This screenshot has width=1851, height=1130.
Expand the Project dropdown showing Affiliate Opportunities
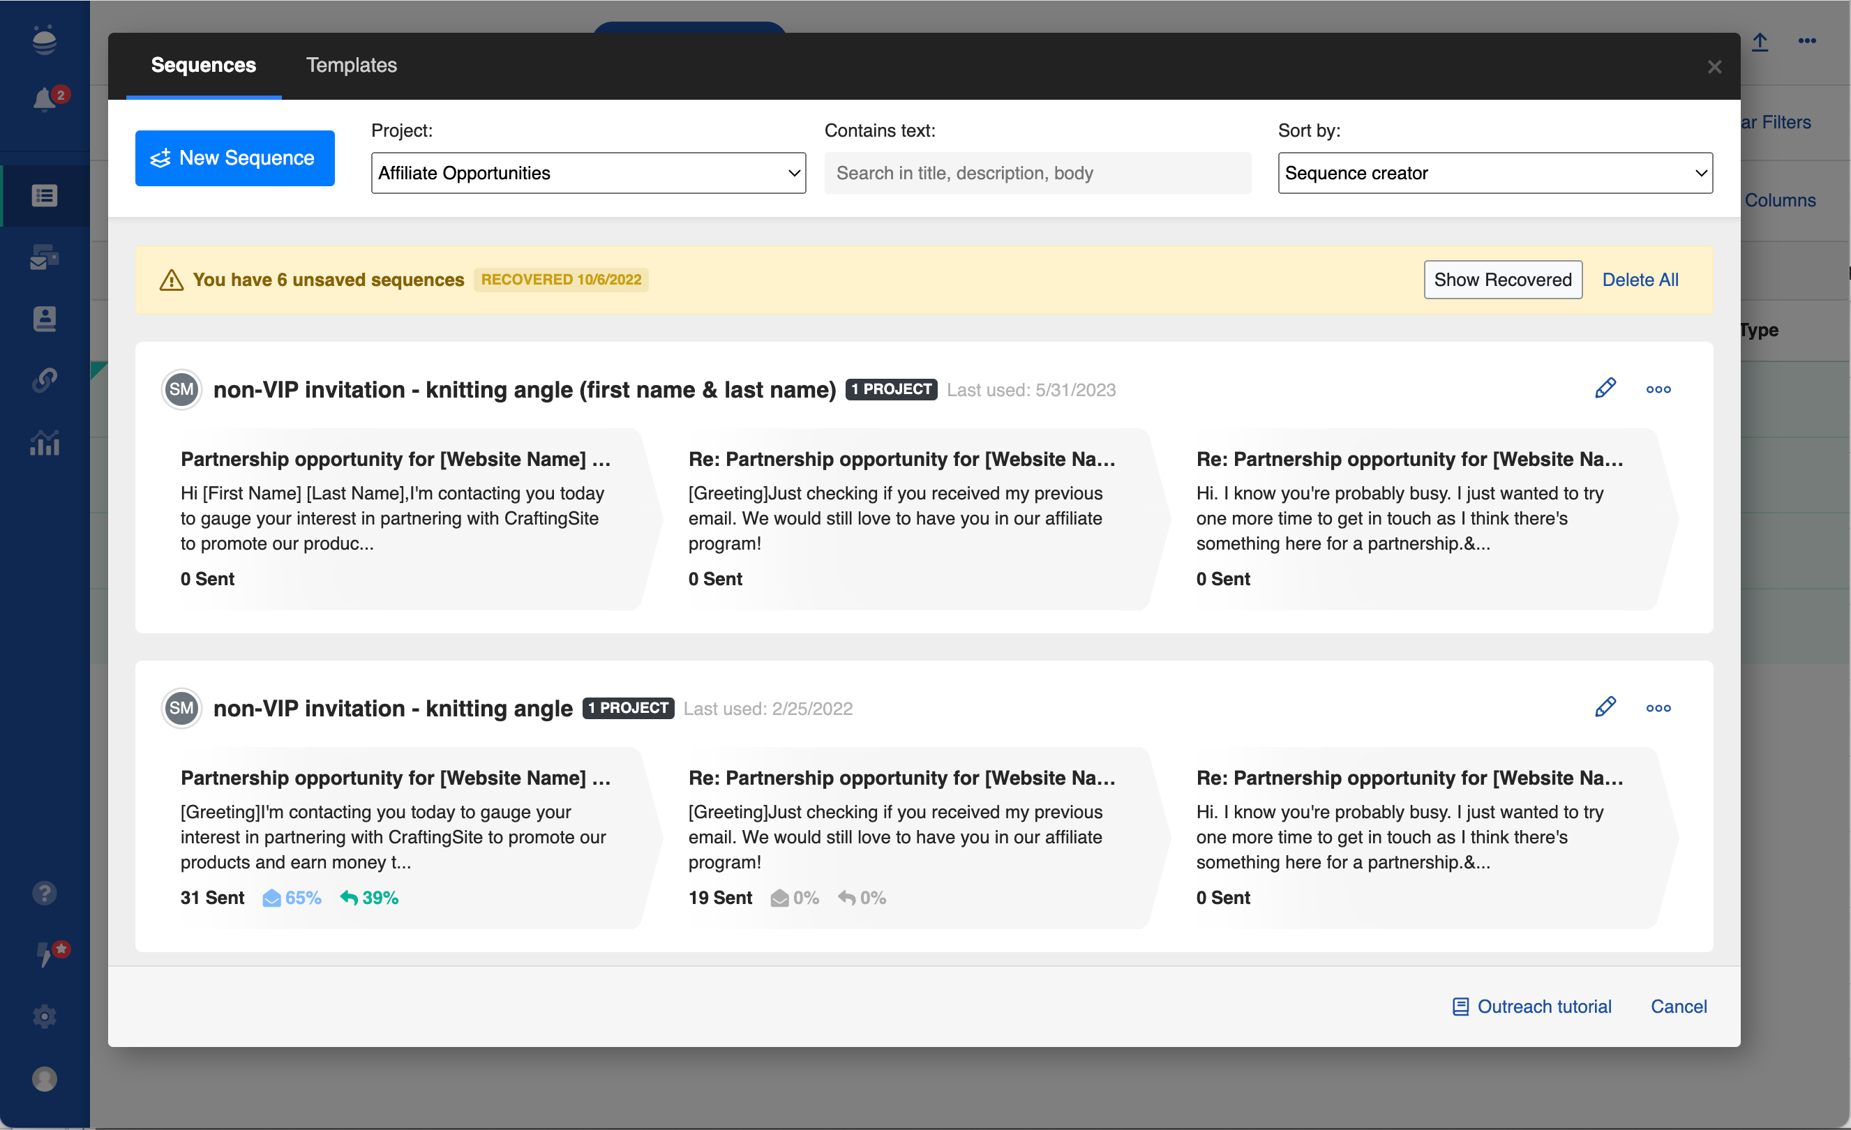click(587, 173)
